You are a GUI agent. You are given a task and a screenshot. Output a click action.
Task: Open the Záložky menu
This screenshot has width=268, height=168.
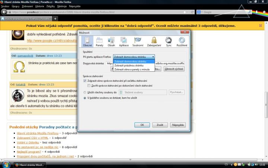tap(51, 6)
